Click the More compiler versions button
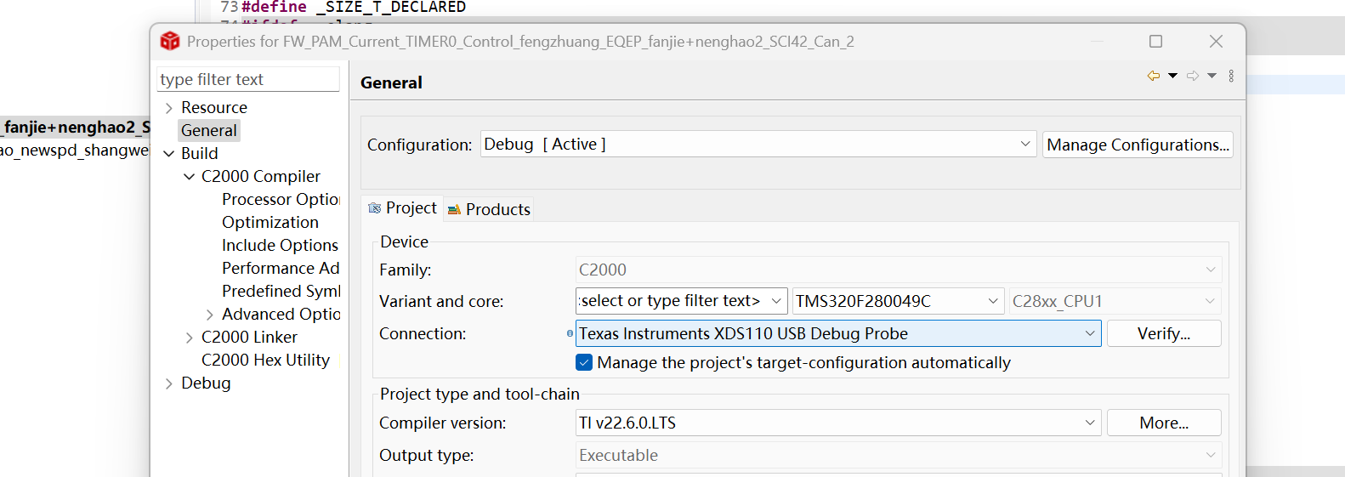Viewport: 1345px width, 477px height. click(x=1164, y=423)
